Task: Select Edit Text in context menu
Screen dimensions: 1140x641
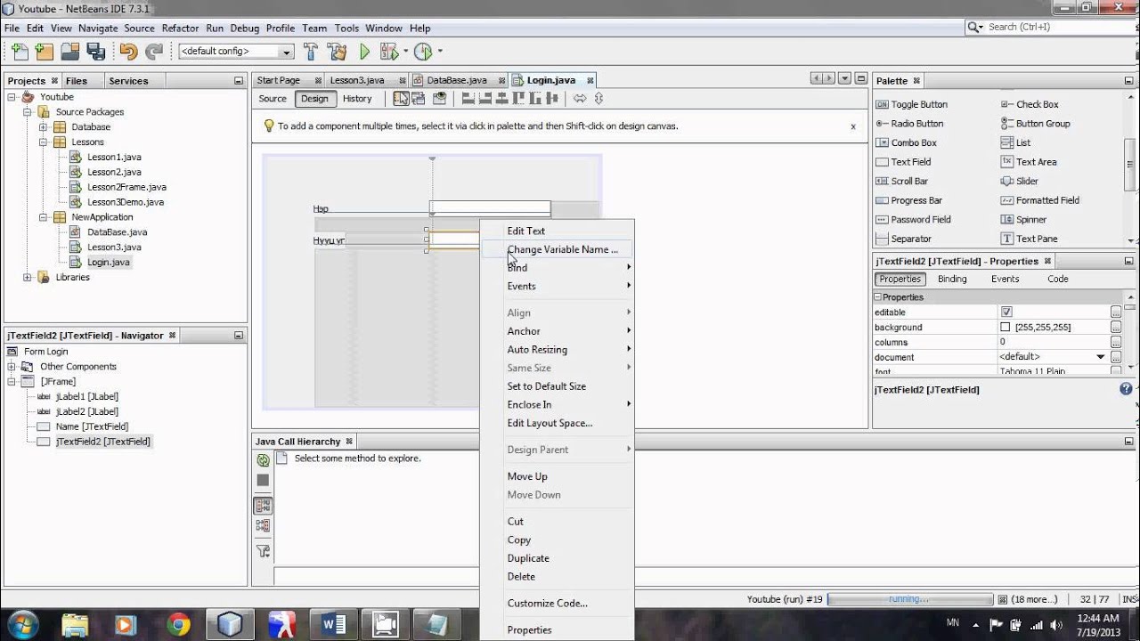Action: [x=525, y=231]
